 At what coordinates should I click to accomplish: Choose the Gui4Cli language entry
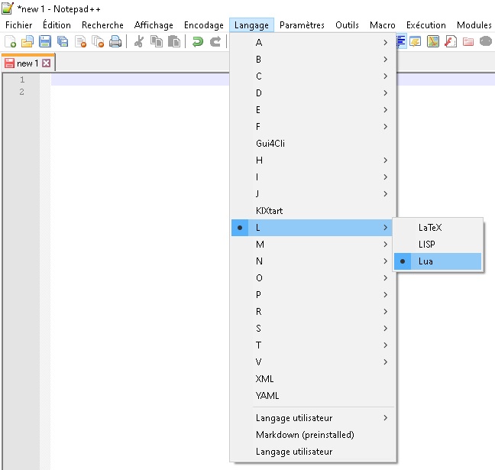click(x=313, y=144)
